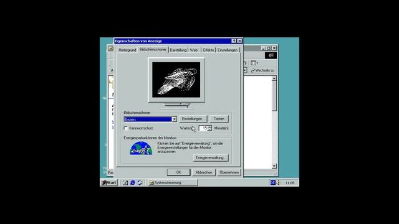Switch to the Web tab
The width and height of the screenshot is (399, 224).
[x=194, y=50]
